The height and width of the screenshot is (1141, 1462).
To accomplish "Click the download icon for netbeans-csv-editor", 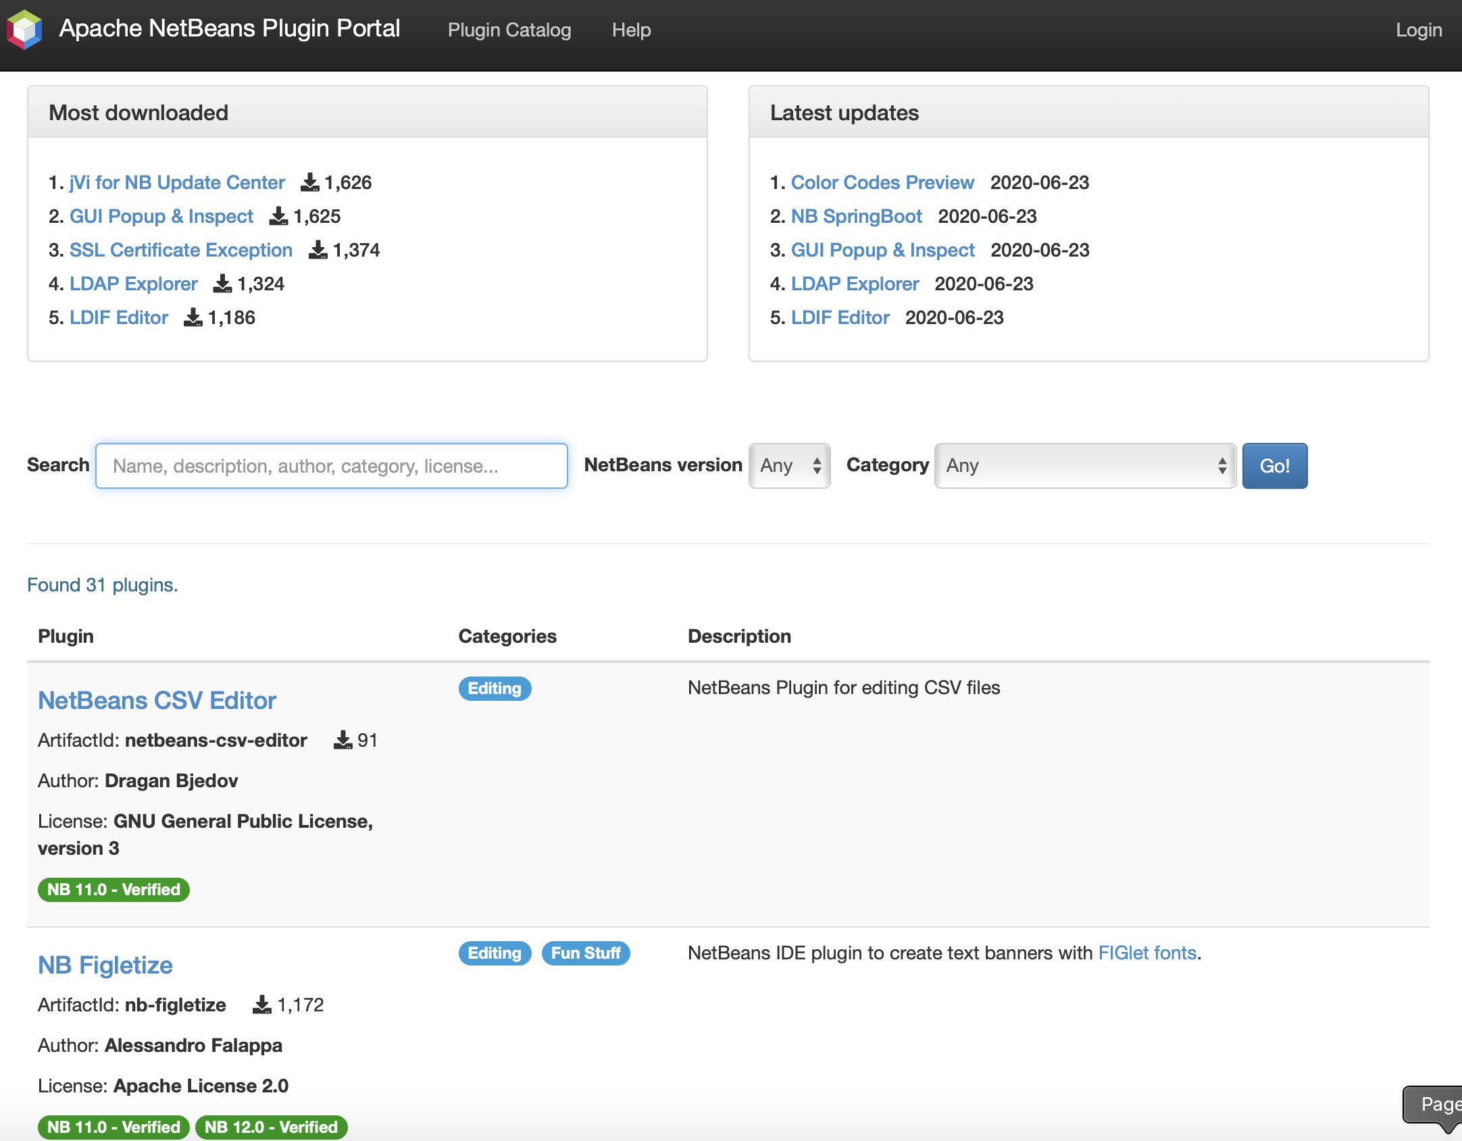I will tap(343, 739).
